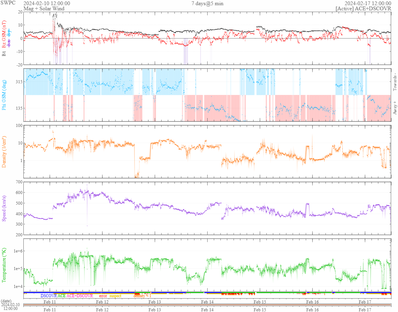Click the red error legend entry

point(103,296)
